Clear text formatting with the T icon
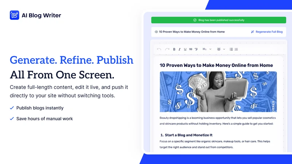Screen dimensions: 292x164 click(196, 49)
